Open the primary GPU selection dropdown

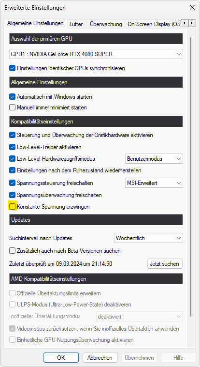click(96, 54)
